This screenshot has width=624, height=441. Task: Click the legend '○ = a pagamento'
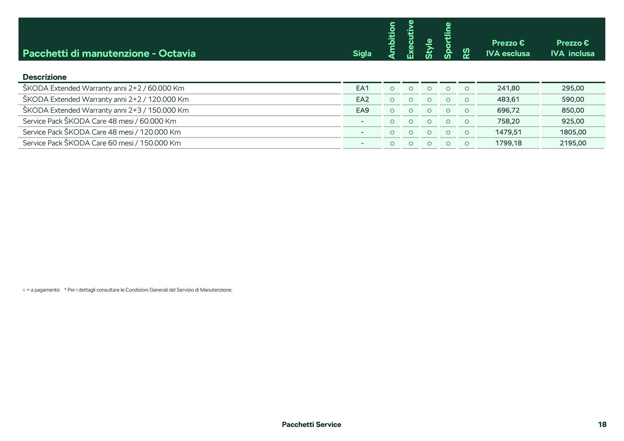(41, 290)
